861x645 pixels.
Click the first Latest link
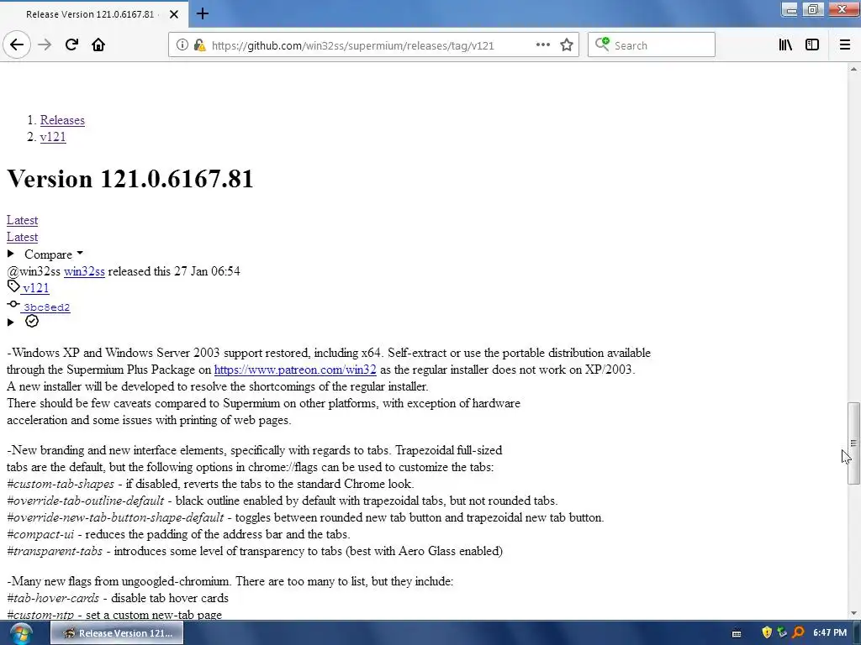tap(22, 220)
